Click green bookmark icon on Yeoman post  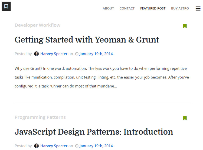185,26
